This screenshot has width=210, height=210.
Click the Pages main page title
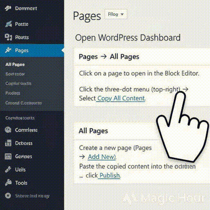point(87,16)
